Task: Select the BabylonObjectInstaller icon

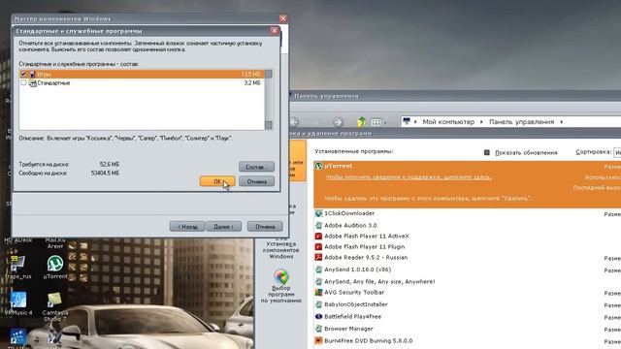Action: [x=318, y=304]
